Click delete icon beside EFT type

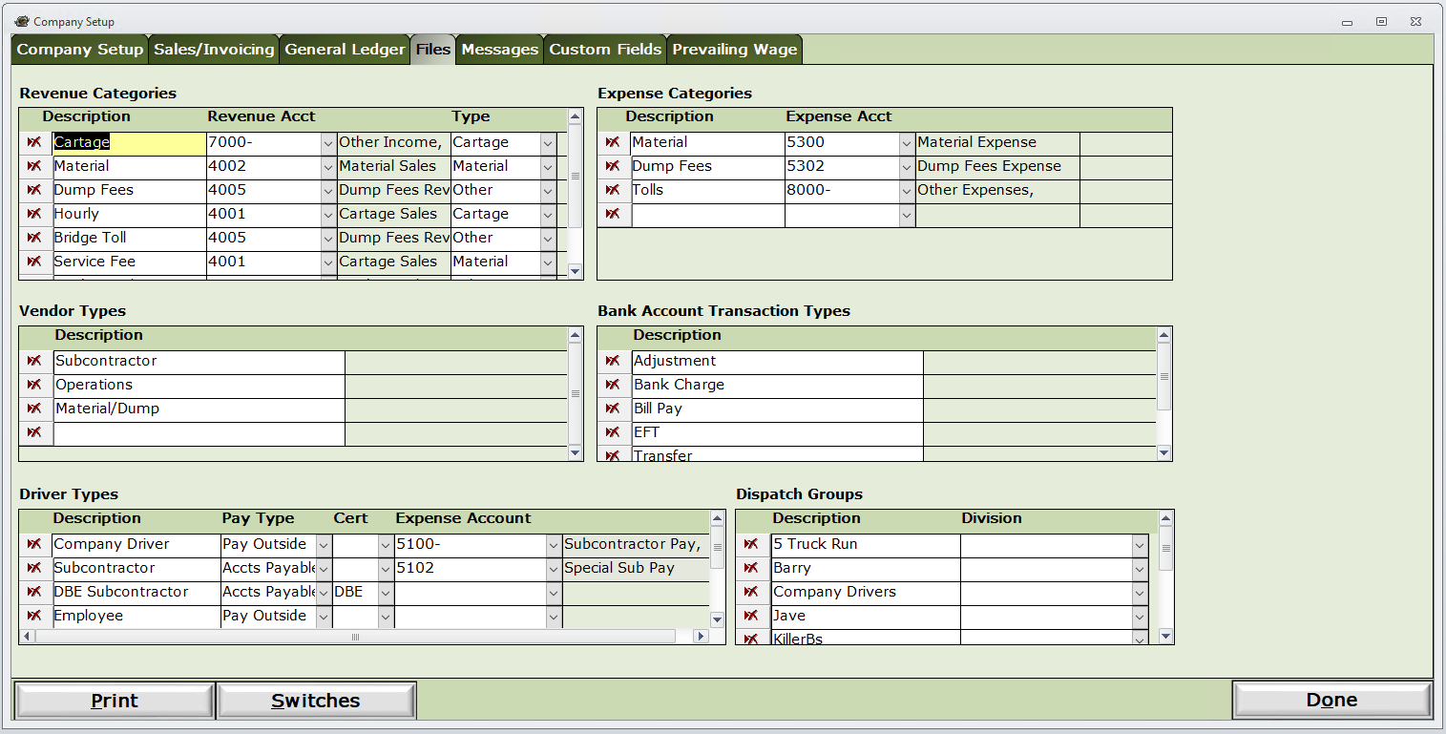(x=614, y=432)
